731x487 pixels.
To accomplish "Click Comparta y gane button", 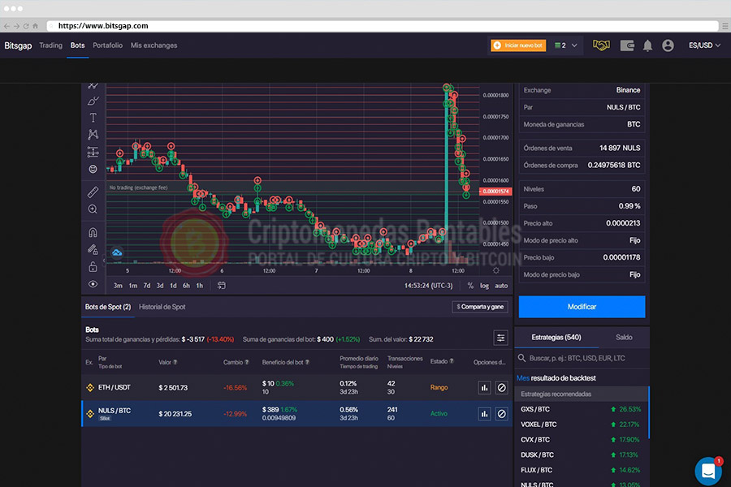I will click(480, 307).
